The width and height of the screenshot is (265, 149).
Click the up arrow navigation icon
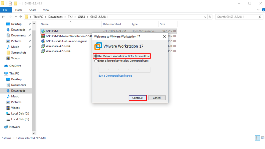[20, 17]
